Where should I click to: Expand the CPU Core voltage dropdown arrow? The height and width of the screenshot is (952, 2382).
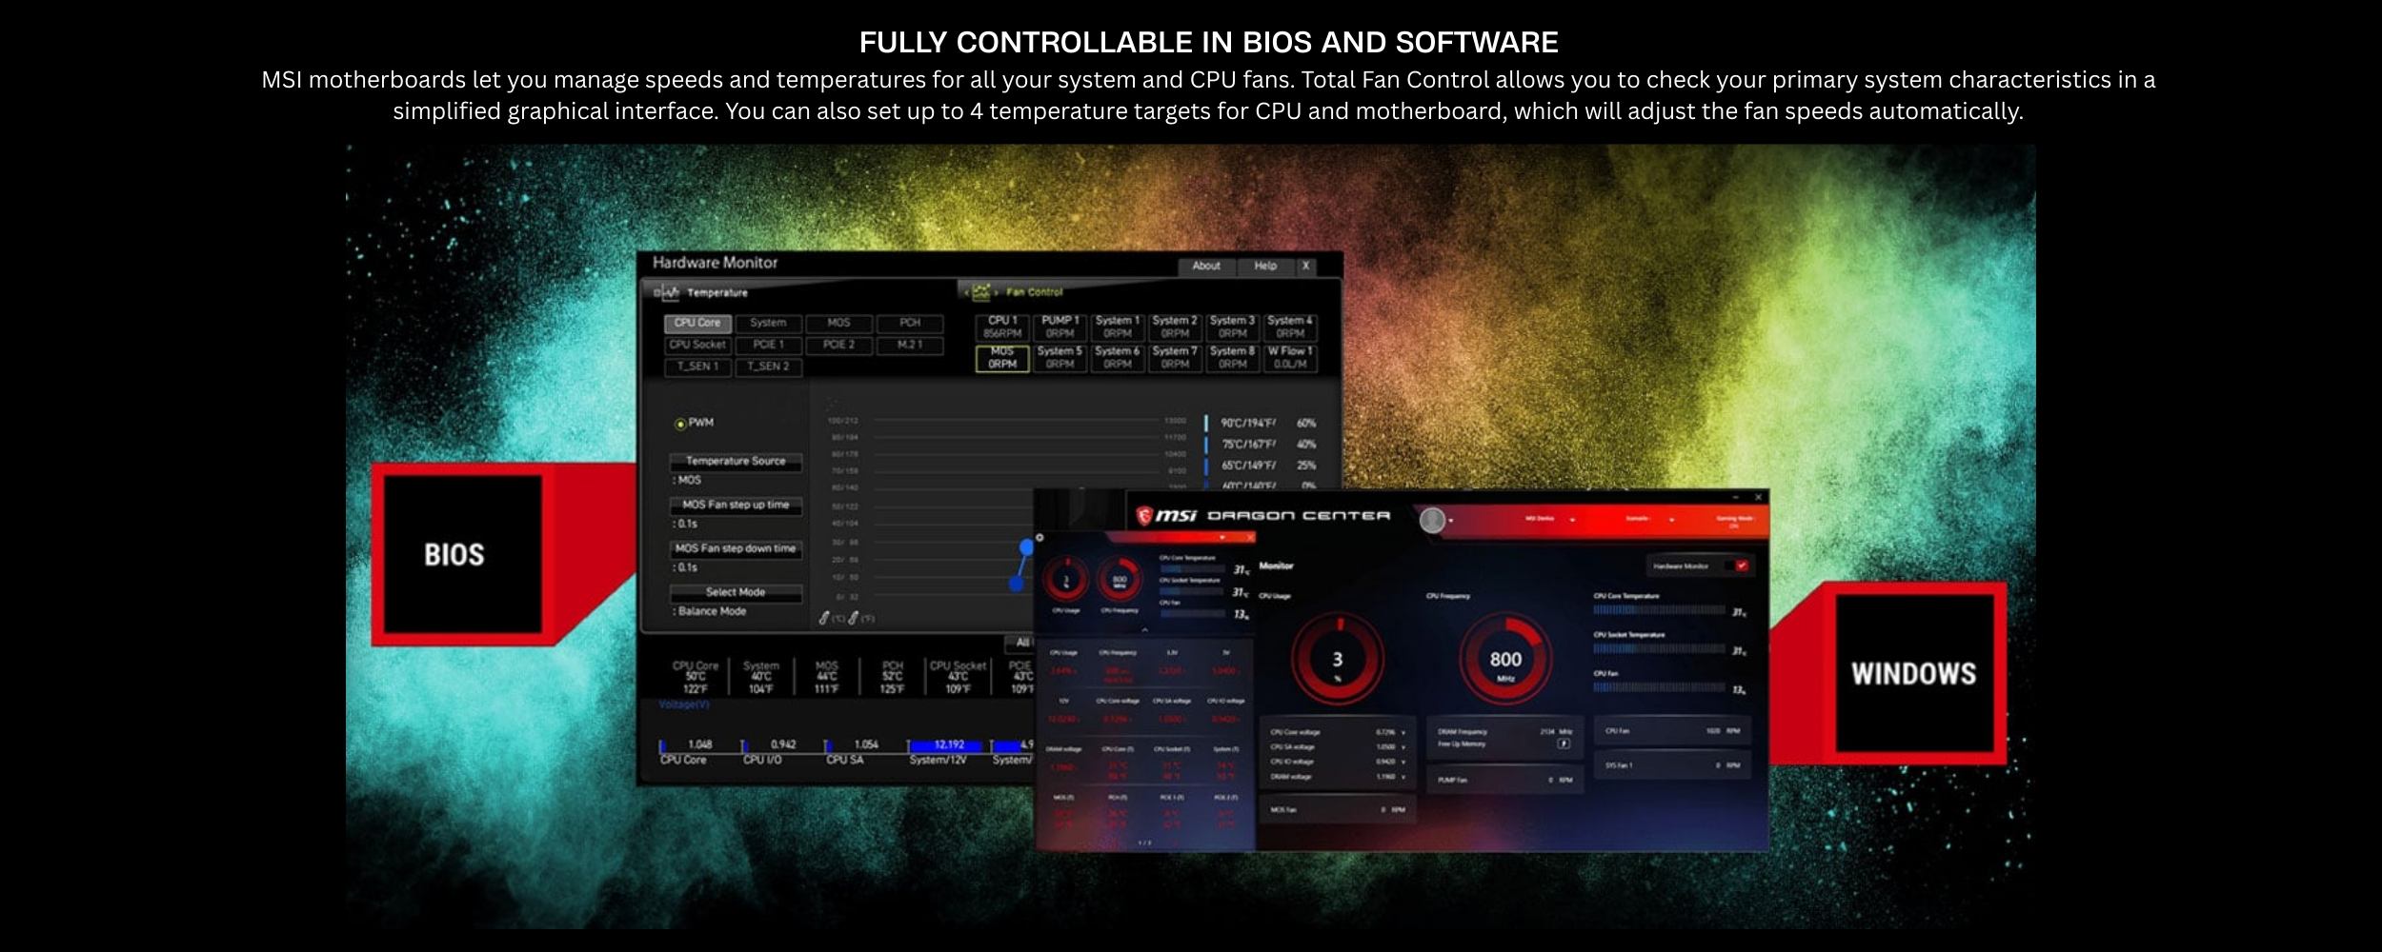1403,732
